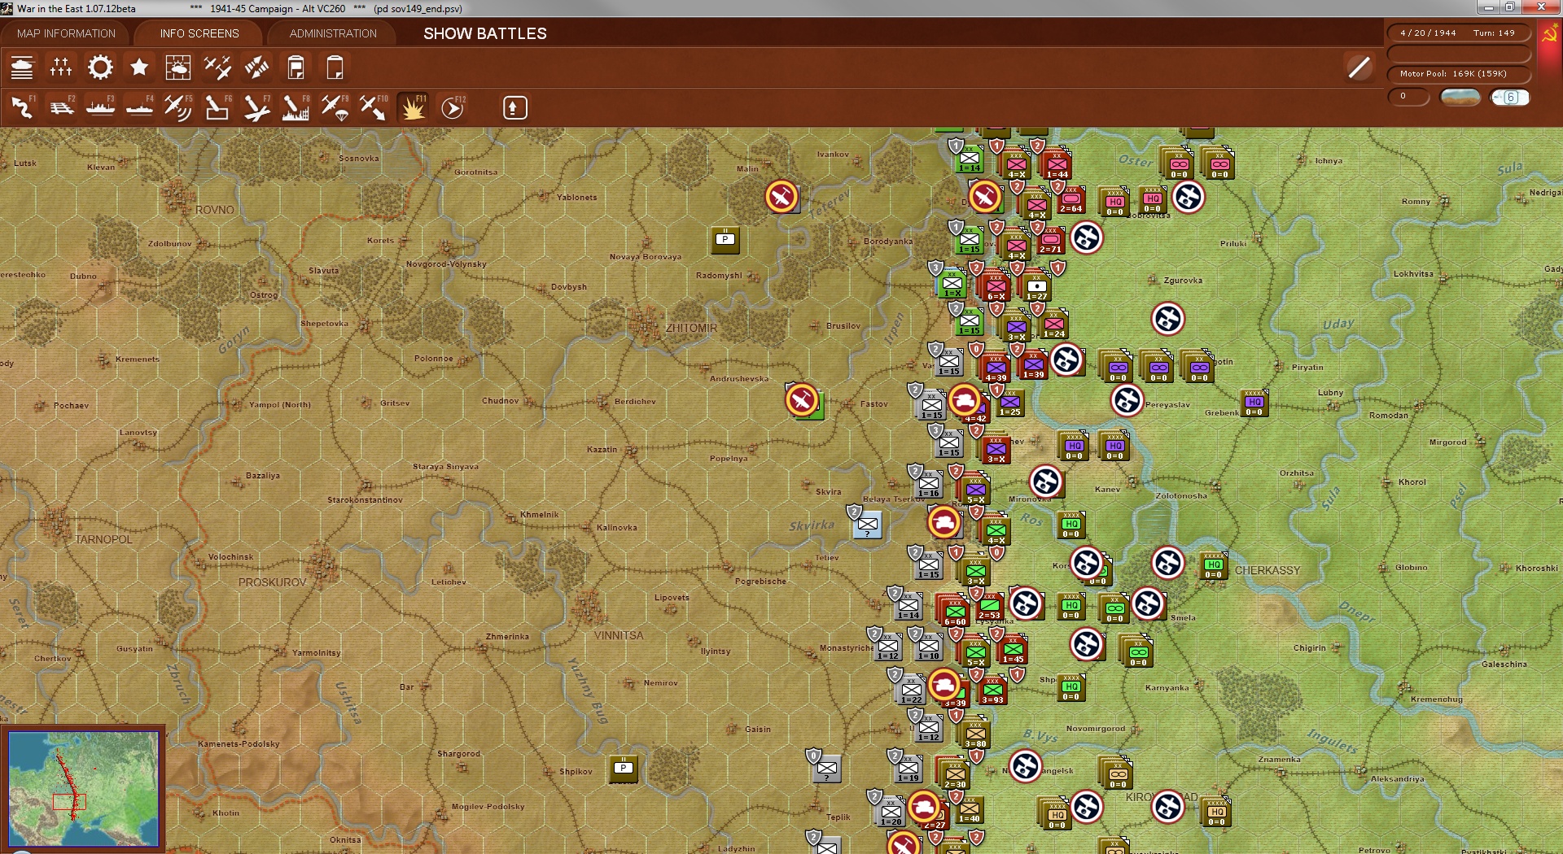
Task: Open the INFO SCREENS tab
Action: click(199, 33)
